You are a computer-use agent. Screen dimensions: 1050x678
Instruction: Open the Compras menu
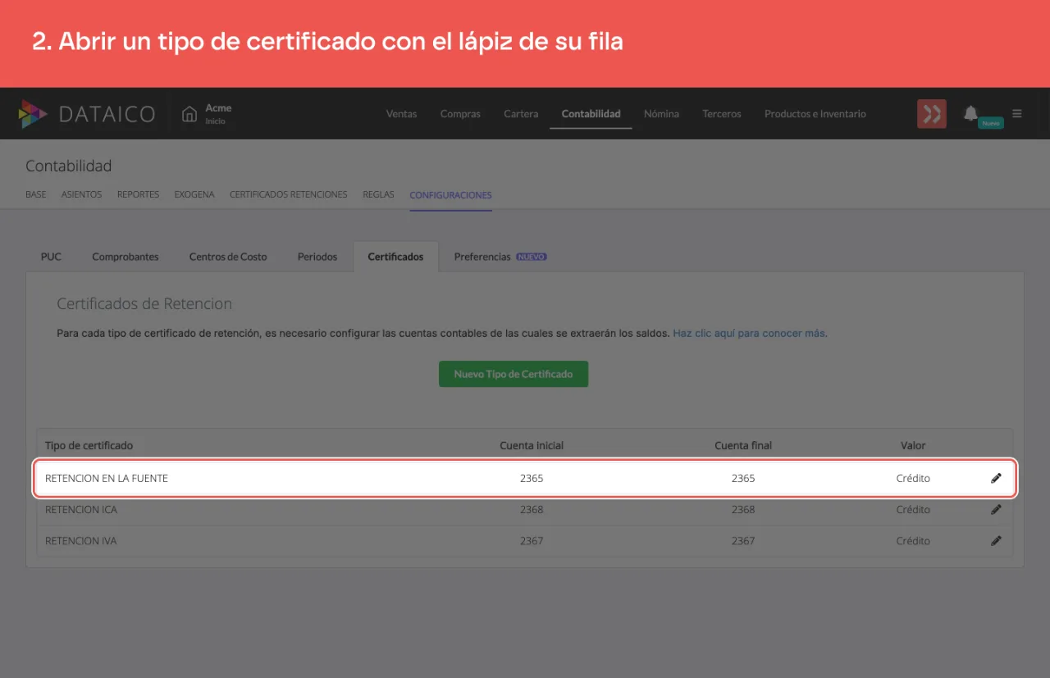pos(460,114)
